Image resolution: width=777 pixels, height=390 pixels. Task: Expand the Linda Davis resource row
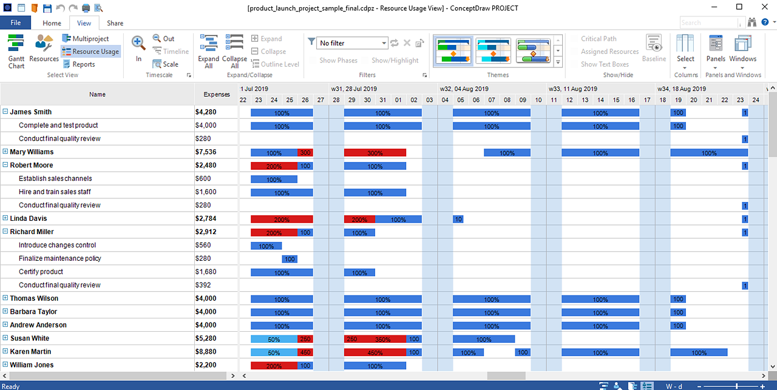click(x=5, y=218)
